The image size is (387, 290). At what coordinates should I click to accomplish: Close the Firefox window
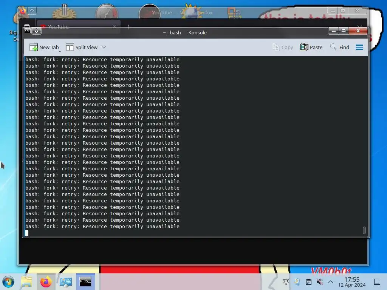[x=357, y=11]
